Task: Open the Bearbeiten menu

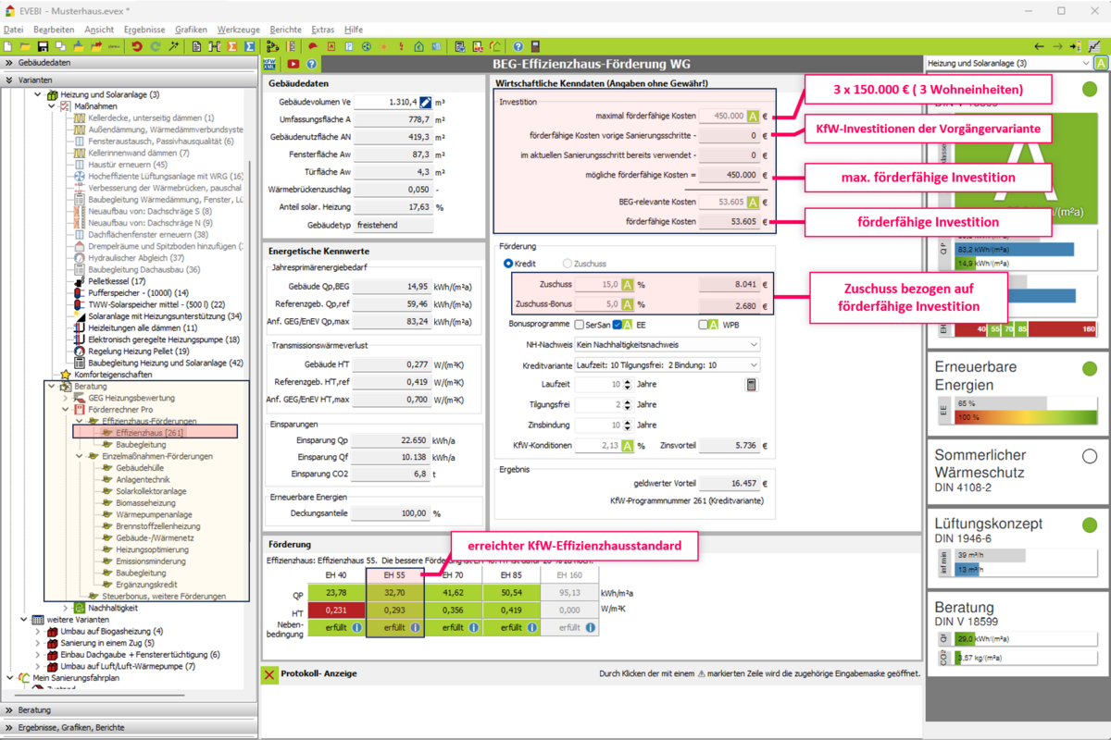Action: click(54, 30)
